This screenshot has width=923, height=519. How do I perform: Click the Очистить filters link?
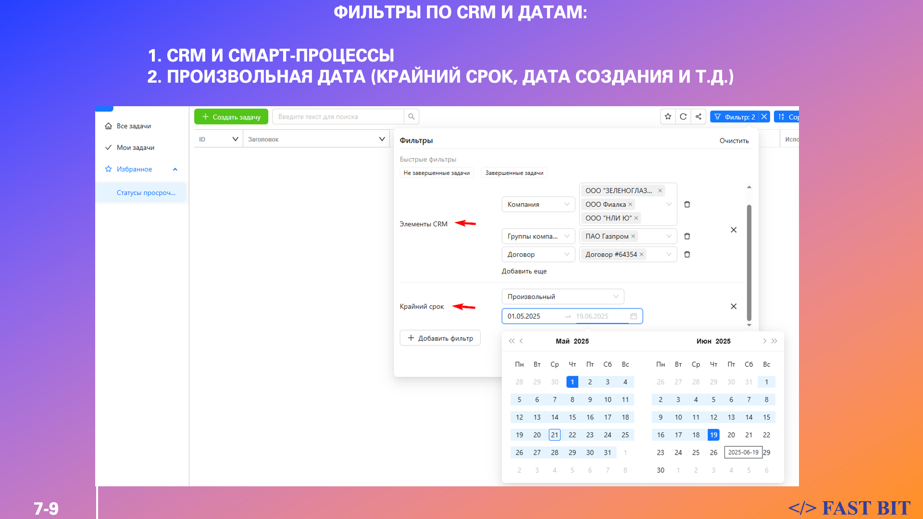734,141
